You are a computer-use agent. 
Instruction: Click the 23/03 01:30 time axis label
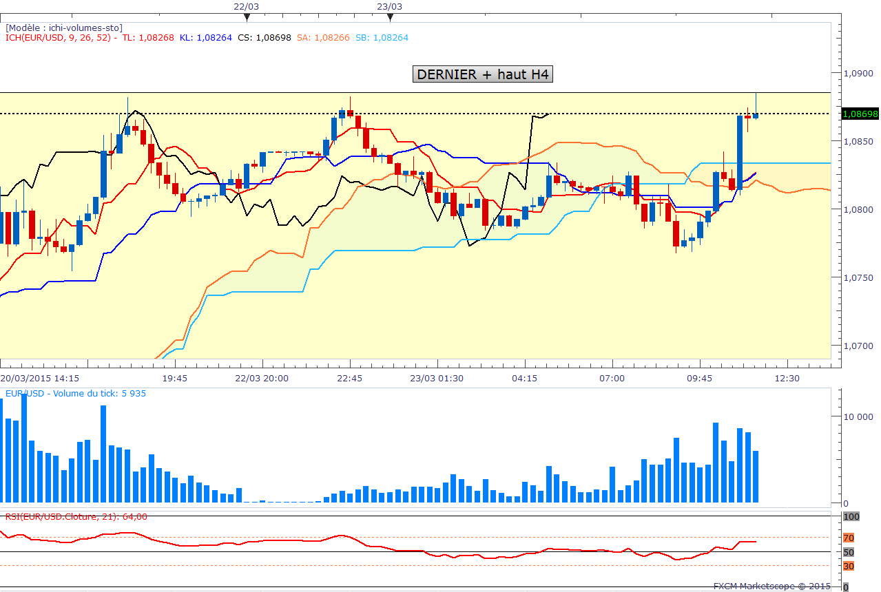pos(436,379)
